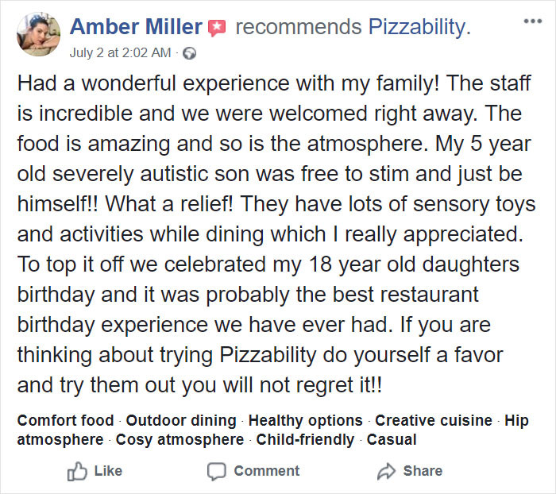
Task: Click the Like button label
Action: pyautogui.click(x=108, y=471)
